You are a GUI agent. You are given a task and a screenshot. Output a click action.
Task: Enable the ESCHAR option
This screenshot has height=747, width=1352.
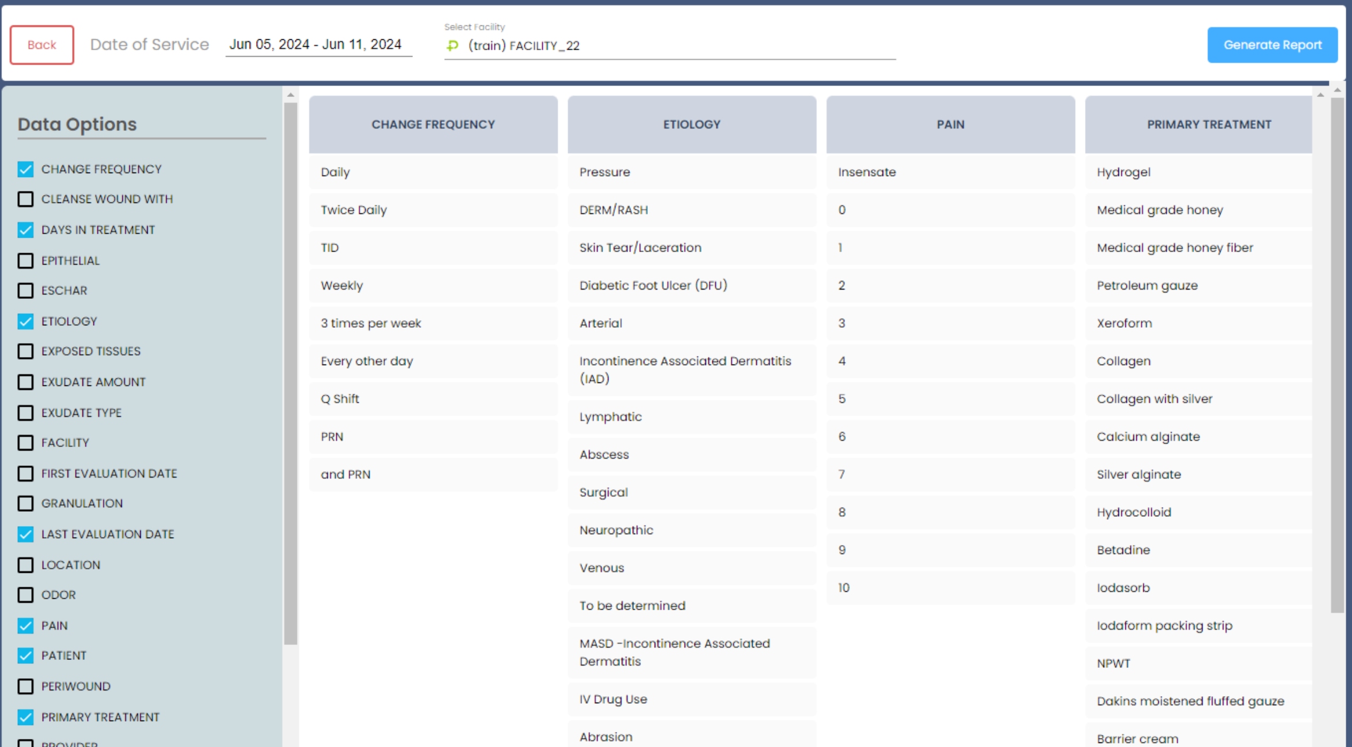click(x=25, y=291)
